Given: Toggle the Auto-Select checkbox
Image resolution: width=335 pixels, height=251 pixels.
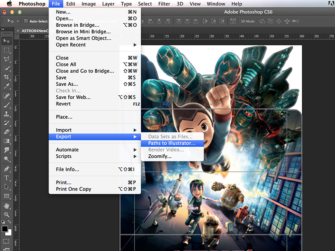Looking at the screenshot, I should [x=26, y=21].
